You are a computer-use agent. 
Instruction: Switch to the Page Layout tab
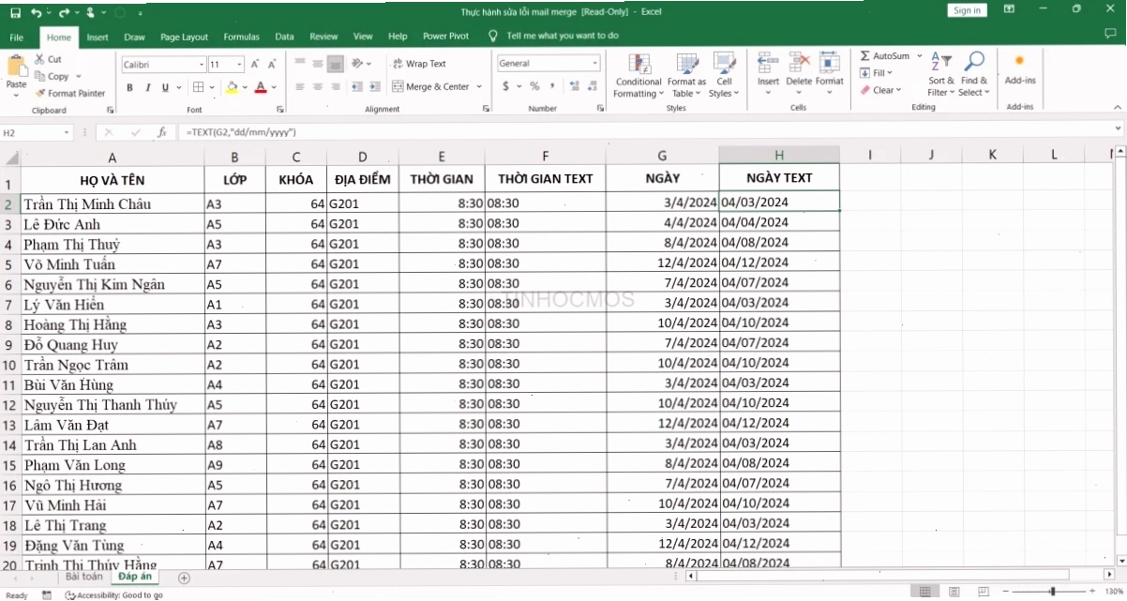tap(184, 37)
